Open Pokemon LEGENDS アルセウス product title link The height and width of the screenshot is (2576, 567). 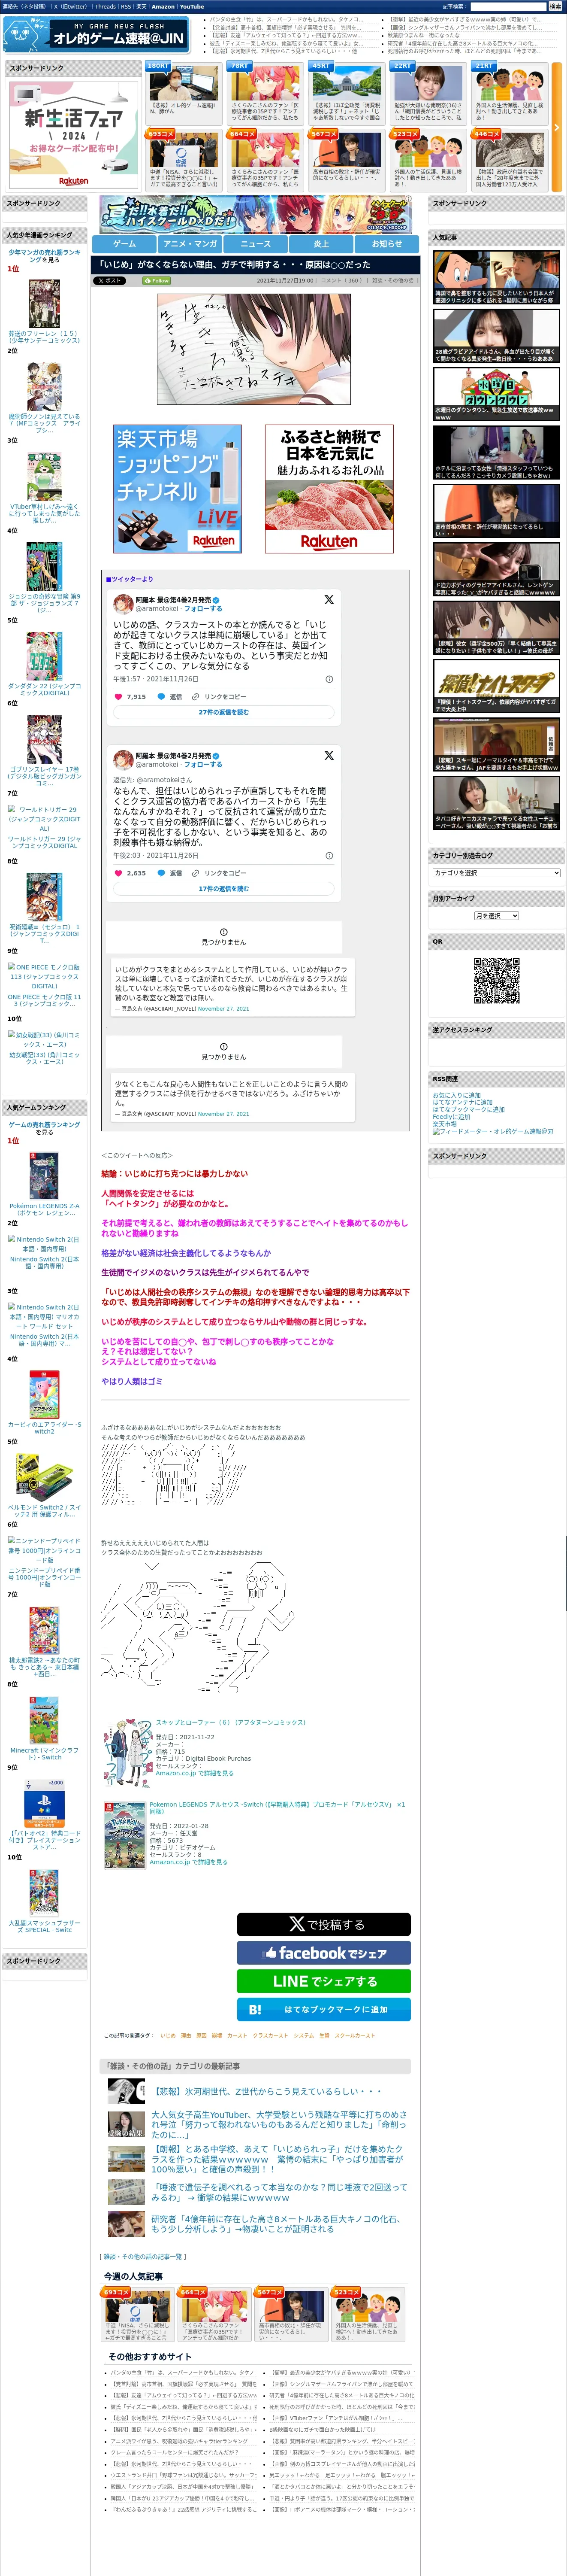[x=277, y=1808]
